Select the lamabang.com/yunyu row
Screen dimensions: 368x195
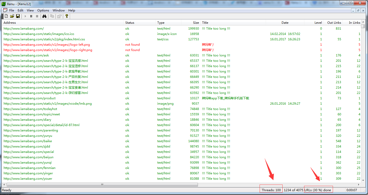[182, 136]
